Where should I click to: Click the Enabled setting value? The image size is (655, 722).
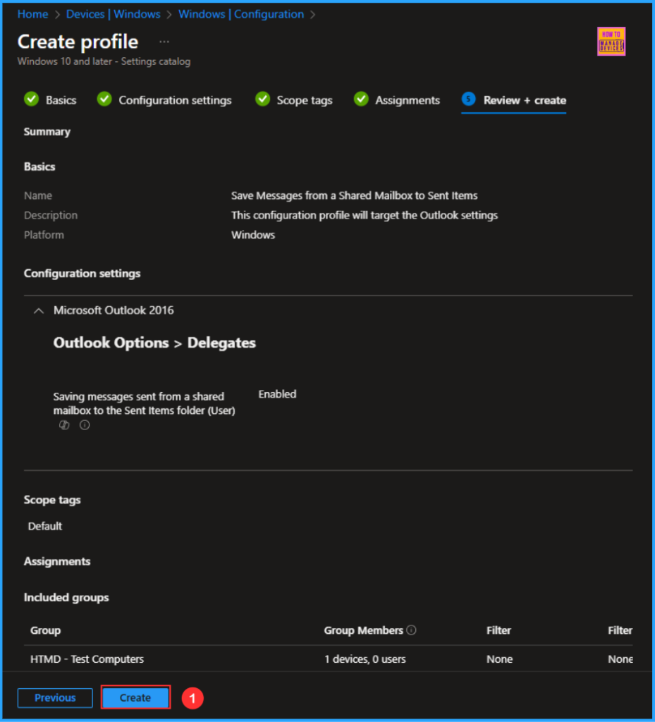click(x=277, y=394)
